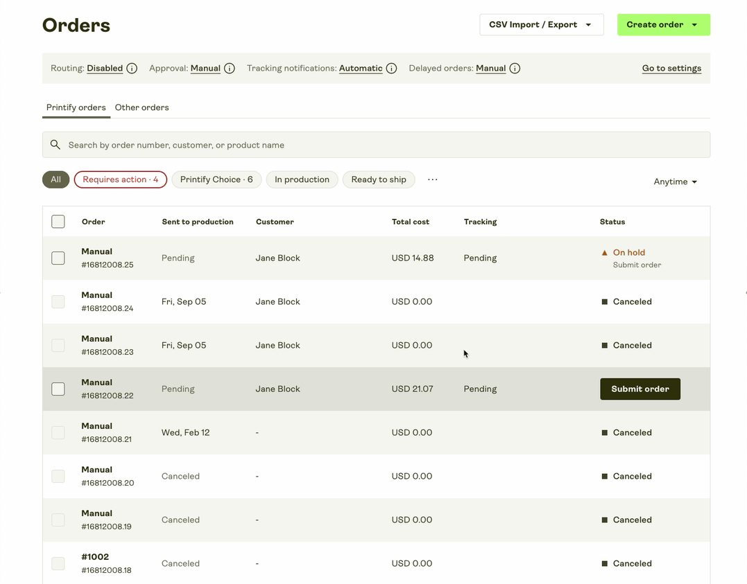Image resolution: width=747 pixels, height=584 pixels.
Task: Click the Canceled status square icon
Action: tap(605, 301)
